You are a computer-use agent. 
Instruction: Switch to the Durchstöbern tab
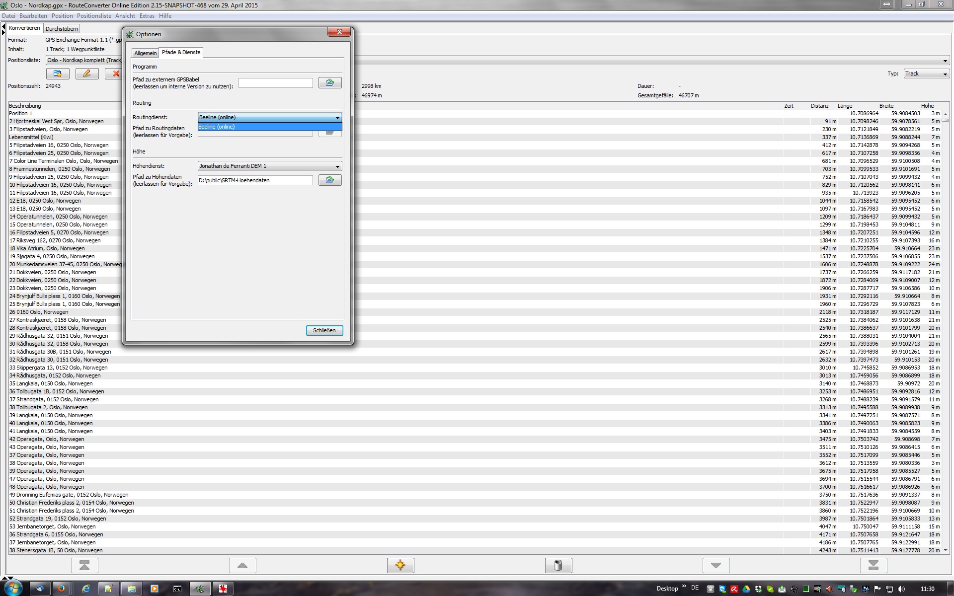click(x=62, y=29)
